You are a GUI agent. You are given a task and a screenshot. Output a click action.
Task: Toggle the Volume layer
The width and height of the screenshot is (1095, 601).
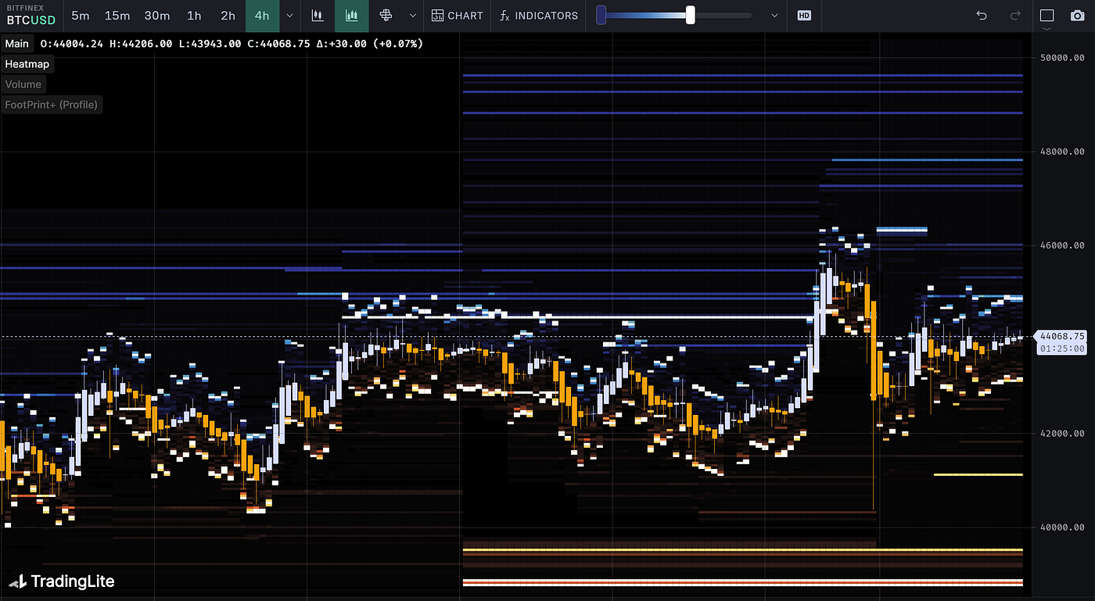23,84
